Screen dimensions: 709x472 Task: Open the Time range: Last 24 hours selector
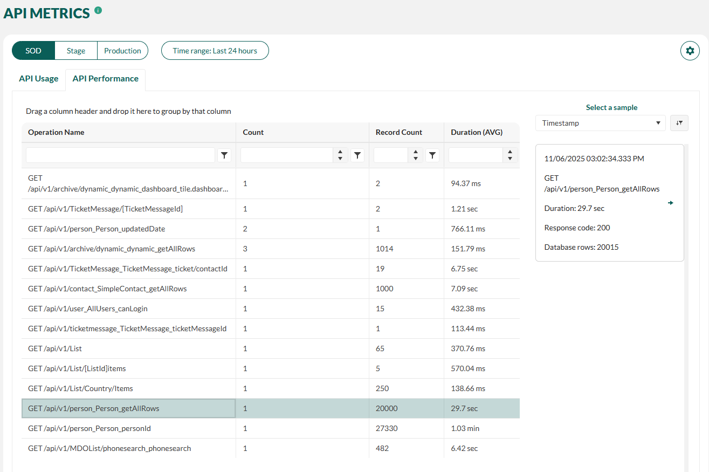click(x=215, y=51)
